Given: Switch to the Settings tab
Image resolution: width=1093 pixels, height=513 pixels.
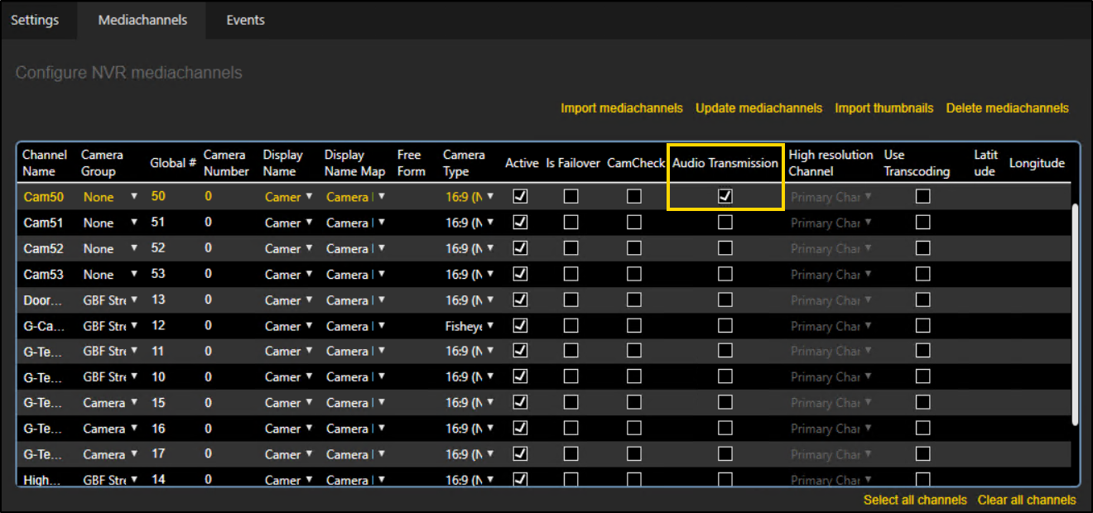Looking at the screenshot, I should tap(35, 20).
